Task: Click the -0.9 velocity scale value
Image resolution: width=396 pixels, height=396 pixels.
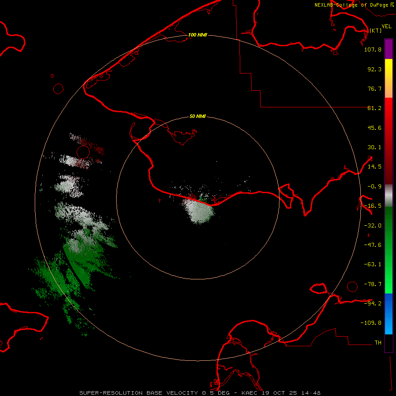Action: pyautogui.click(x=374, y=187)
